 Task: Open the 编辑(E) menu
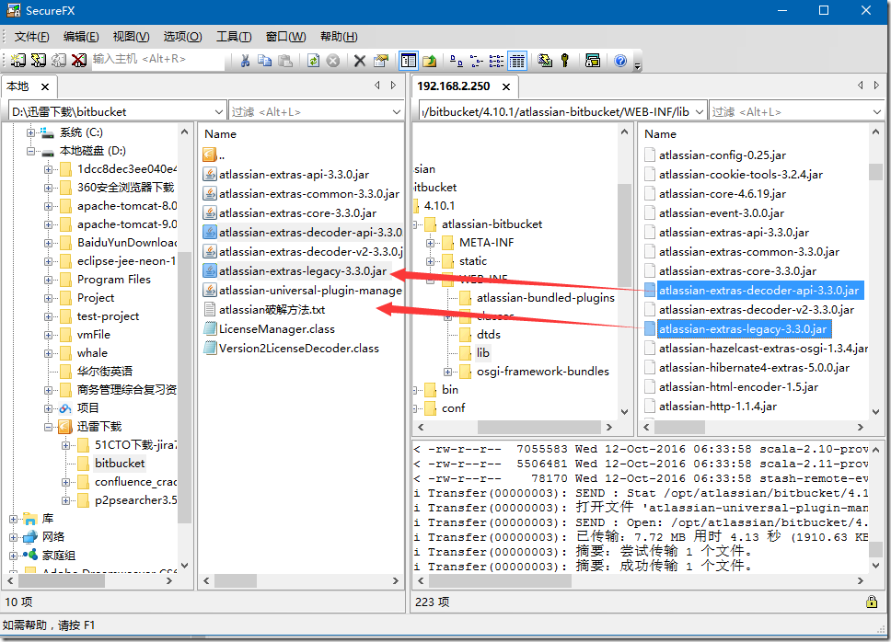[81, 37]
